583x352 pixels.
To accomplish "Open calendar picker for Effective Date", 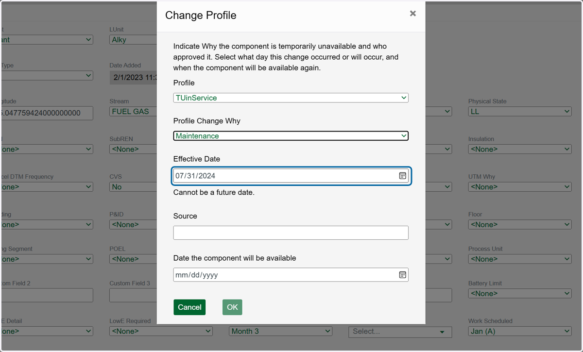I will coord(402,176).
